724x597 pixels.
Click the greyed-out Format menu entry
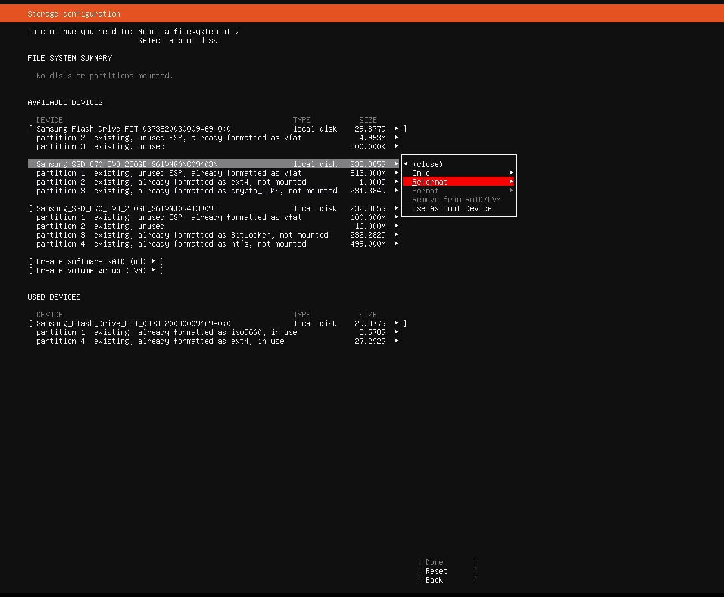pyautogui.click(x=459, y=191)
